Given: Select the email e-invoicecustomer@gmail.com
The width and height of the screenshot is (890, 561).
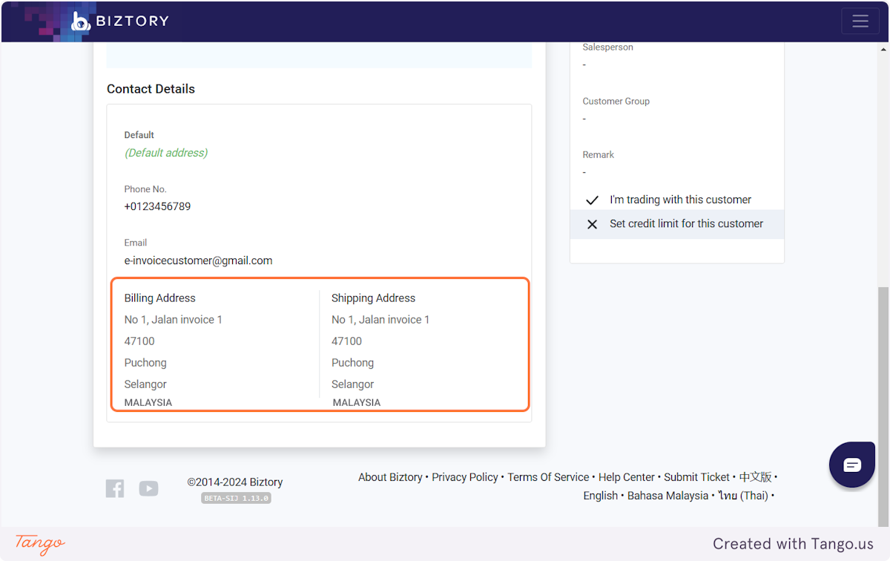Looking at the screenshot, I should tap(198, 260).
